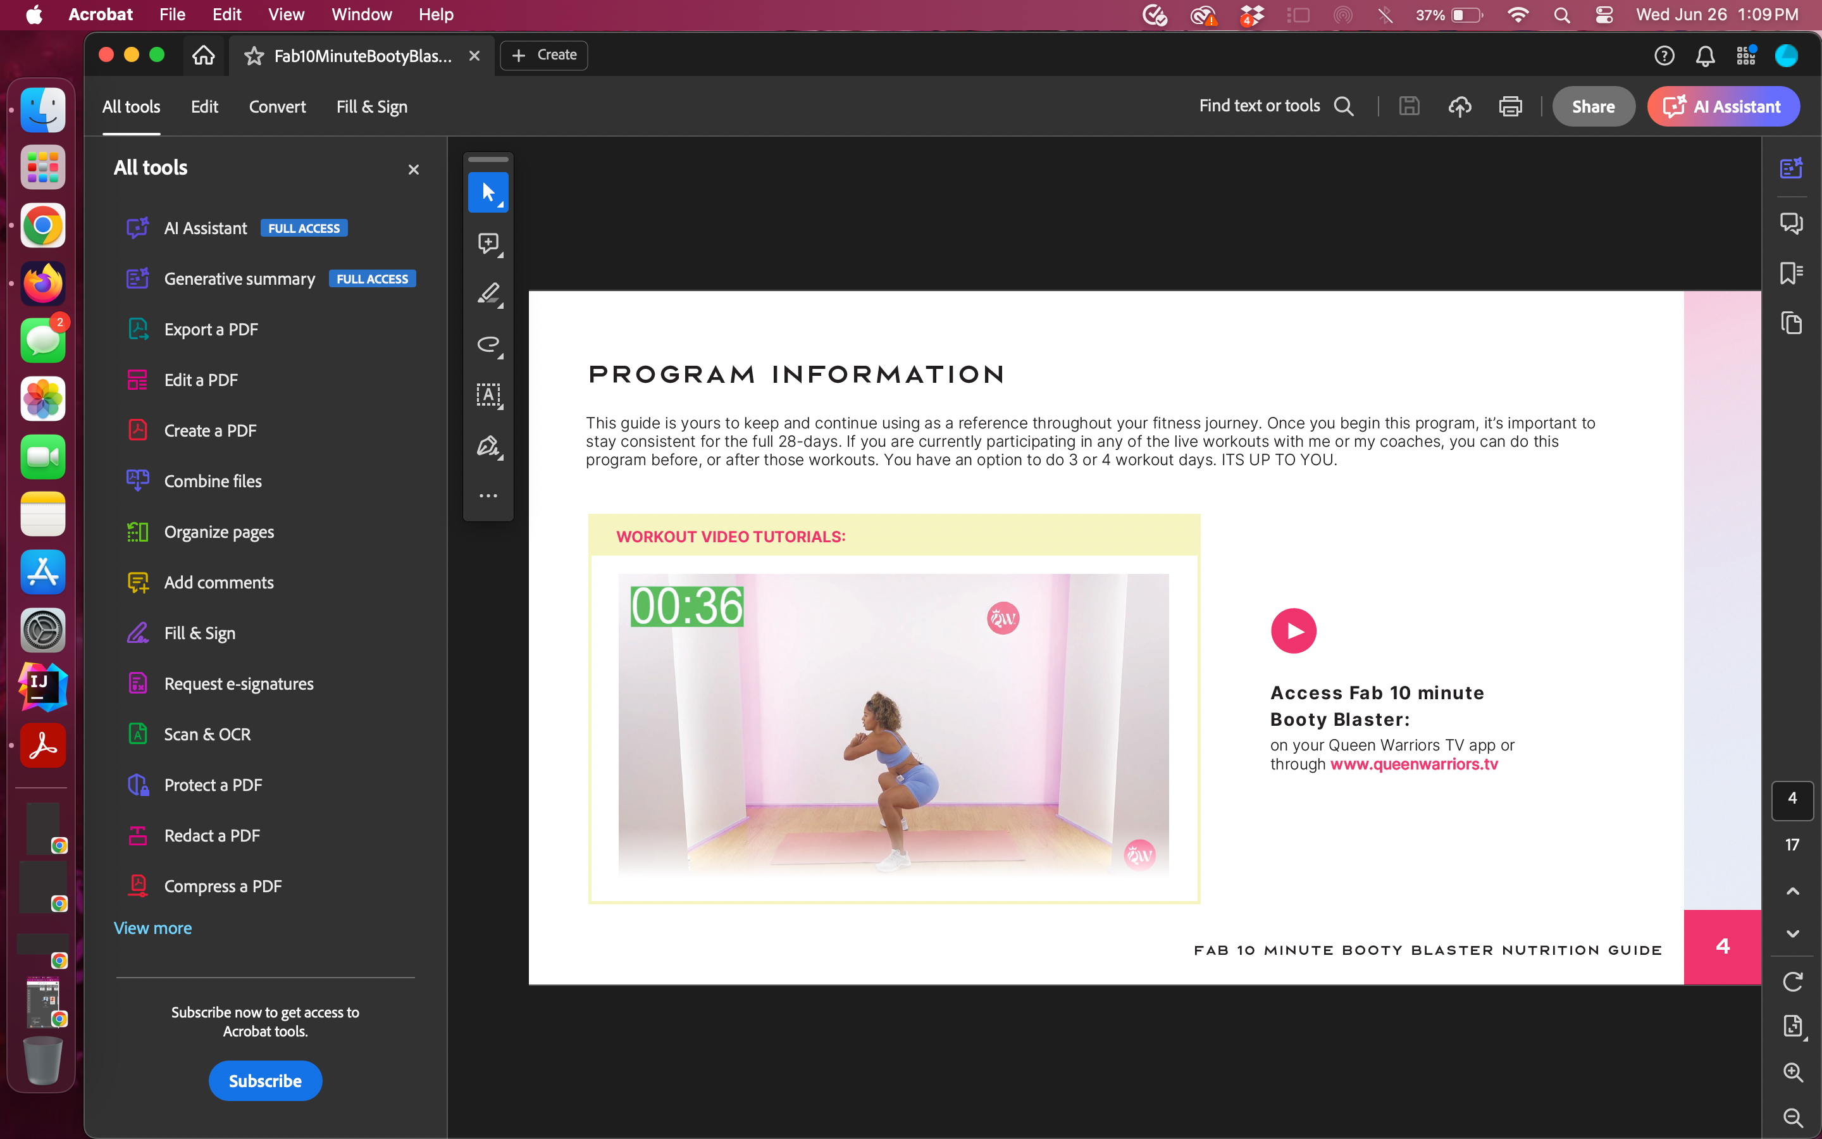Image resolution: width=1822 pixels, height=1139 pixels.
Task: Open the Window menu in menu bar
Action: 361,15
